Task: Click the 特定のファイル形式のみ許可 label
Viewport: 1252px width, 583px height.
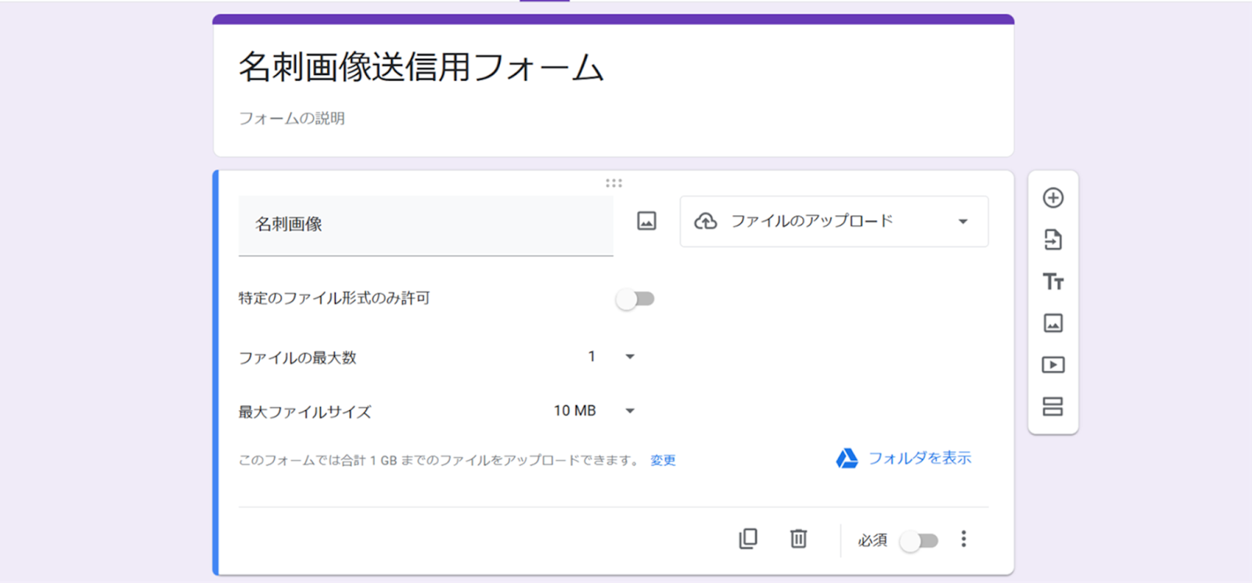Action: 334,298
